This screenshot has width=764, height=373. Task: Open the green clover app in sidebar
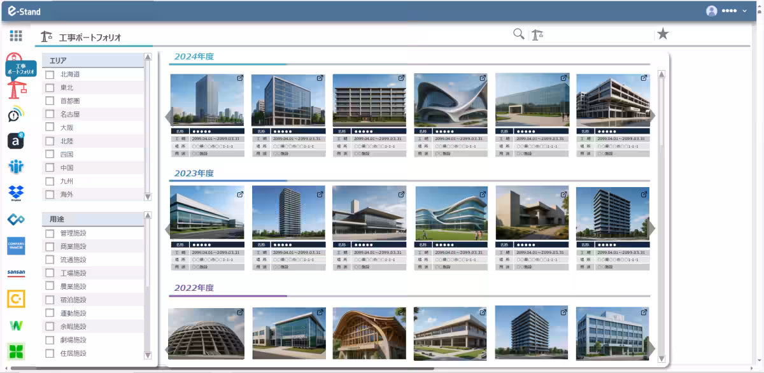pos(16,351)
